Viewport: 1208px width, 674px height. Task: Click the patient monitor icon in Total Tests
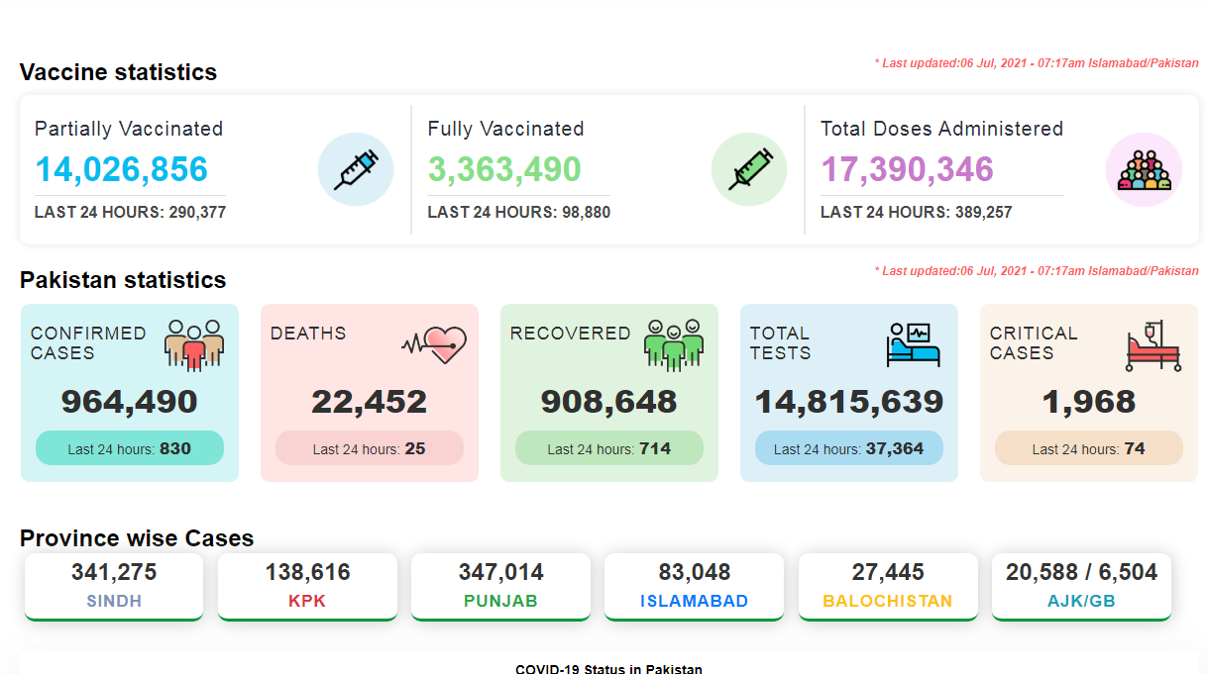pos(913,344)
